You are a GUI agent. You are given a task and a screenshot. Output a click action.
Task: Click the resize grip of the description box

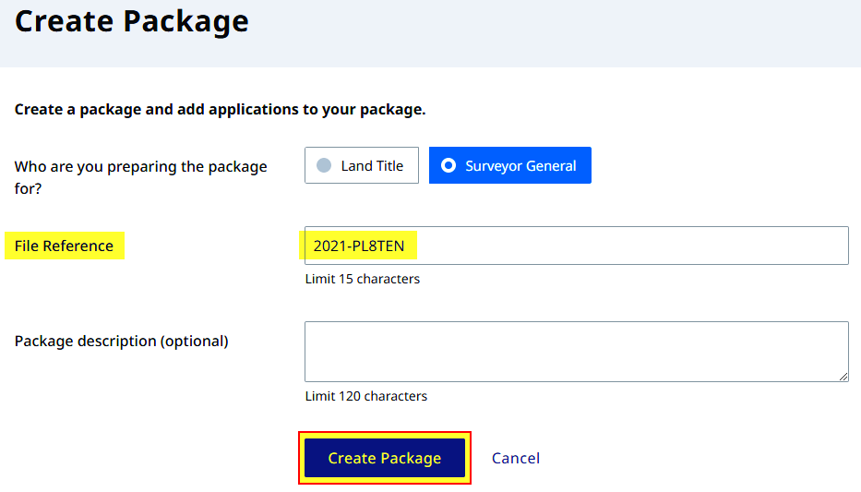843,376
